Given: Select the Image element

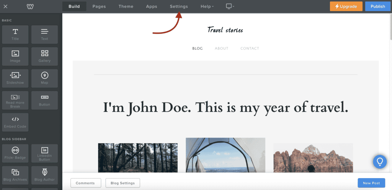Looking at the screenshot, I should tap(15, 57).
